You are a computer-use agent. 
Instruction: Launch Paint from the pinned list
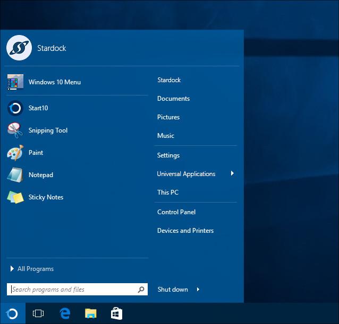coord(15,153)
